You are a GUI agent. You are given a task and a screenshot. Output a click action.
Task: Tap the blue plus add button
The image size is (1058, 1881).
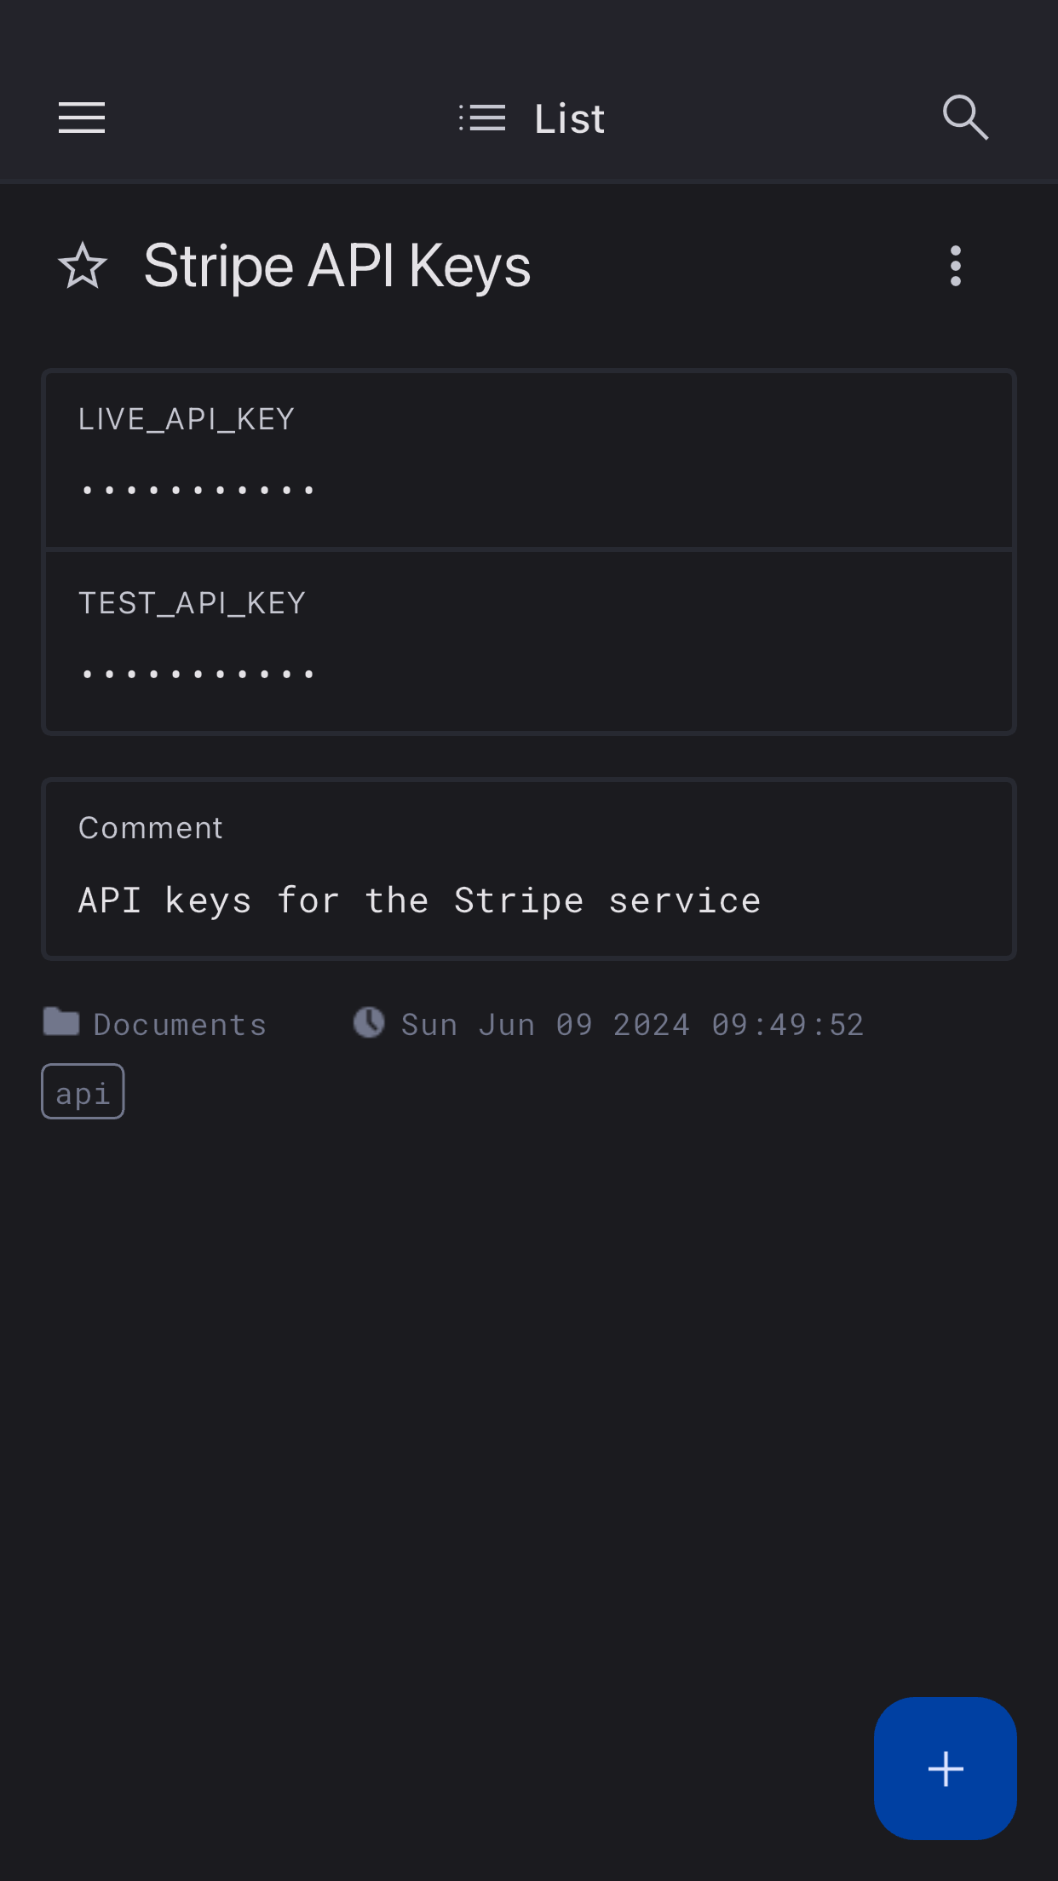click(x=945, y=1769)
